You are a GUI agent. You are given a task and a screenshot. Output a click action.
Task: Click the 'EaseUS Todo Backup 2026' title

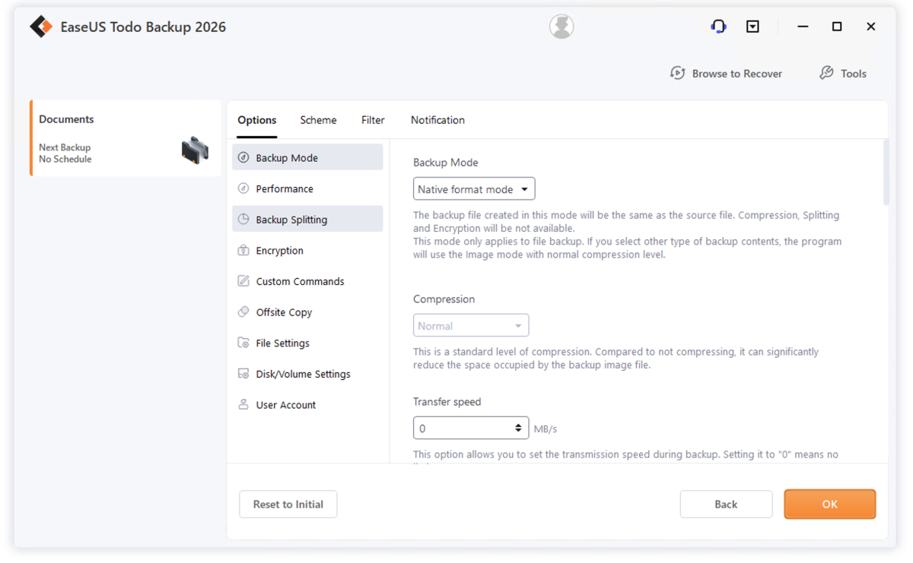click(x=145, y=27)
